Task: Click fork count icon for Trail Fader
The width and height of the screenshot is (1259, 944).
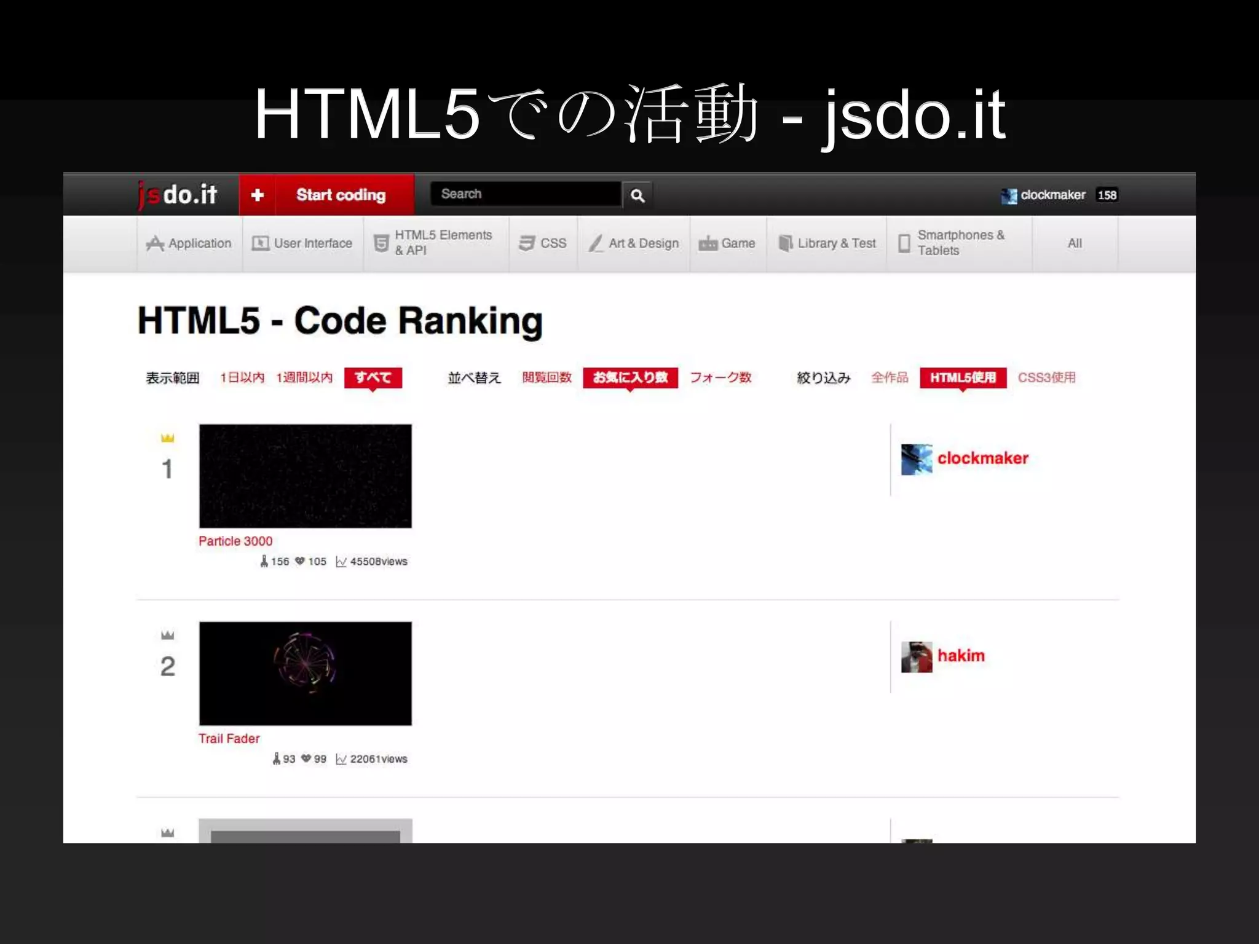Action: point(277,759)
